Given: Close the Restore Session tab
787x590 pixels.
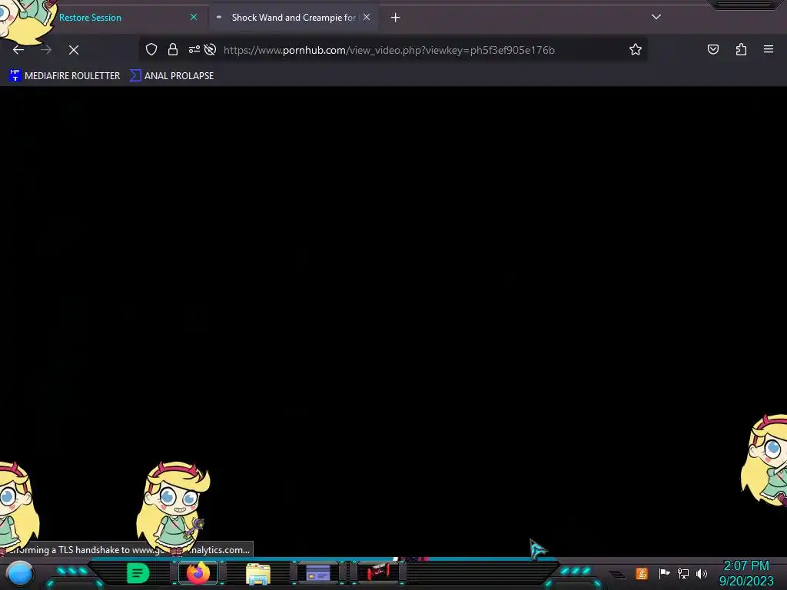Looking at the screenshot, I should click(x=194, y=17).
